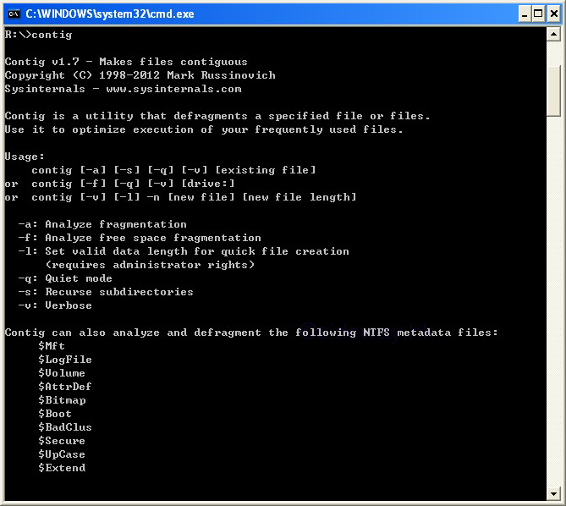Click 'Contig can also analyze and defragment' line
The image size is (566, 506).
coord(251,333)
